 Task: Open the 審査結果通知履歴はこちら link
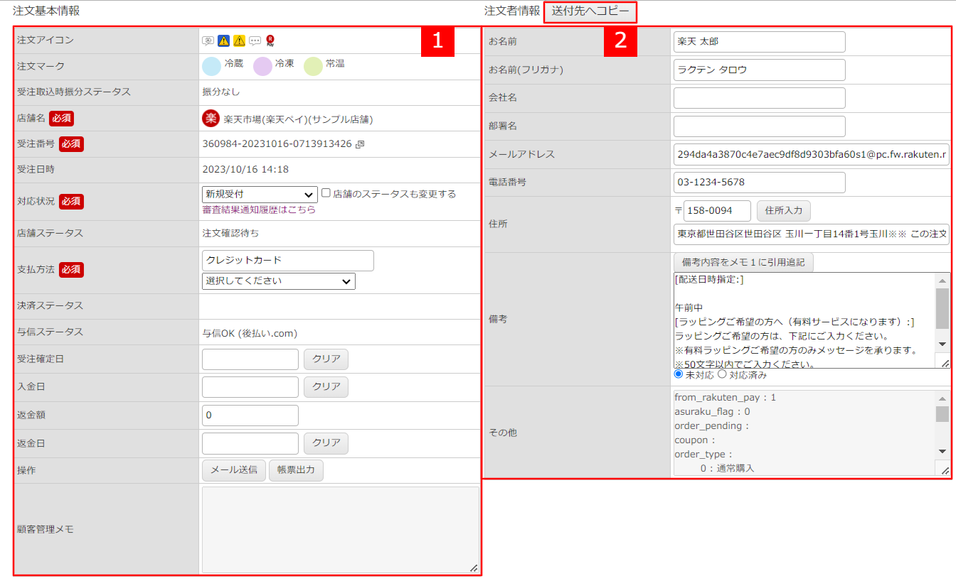pyautogui.click(x=259, y=210)
